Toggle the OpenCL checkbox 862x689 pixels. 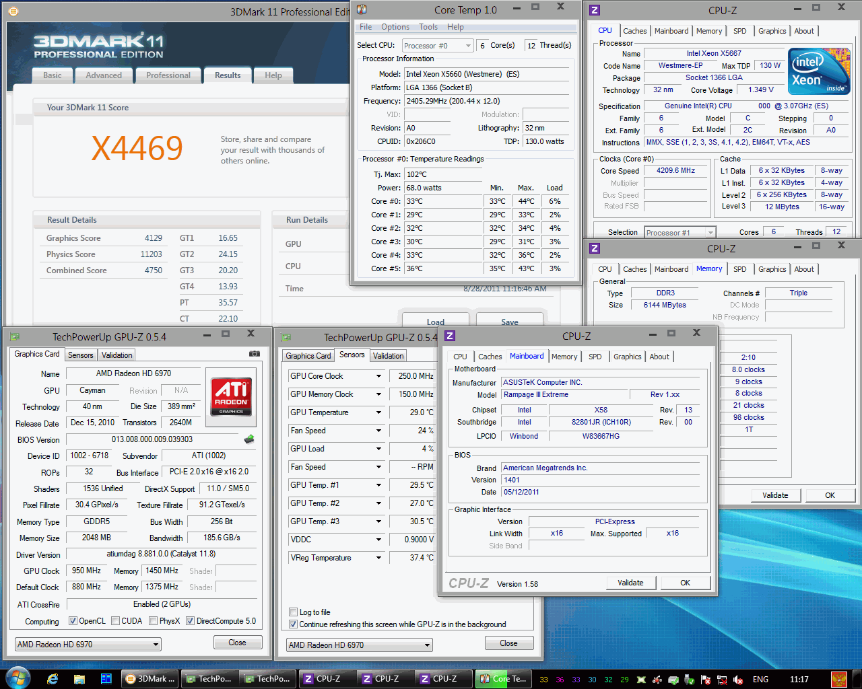coord(73,621)
